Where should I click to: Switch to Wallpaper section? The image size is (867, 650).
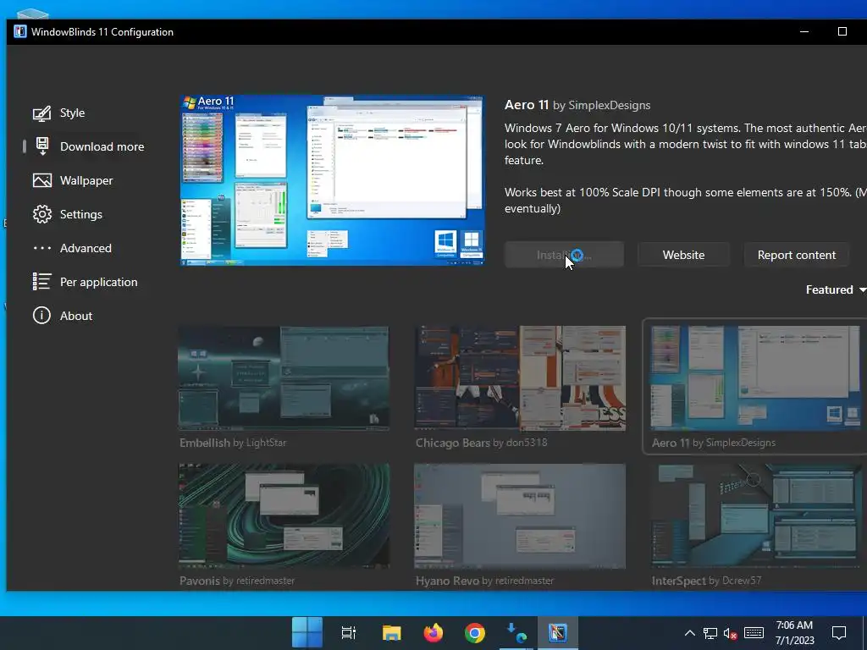[x=86, y=181]
